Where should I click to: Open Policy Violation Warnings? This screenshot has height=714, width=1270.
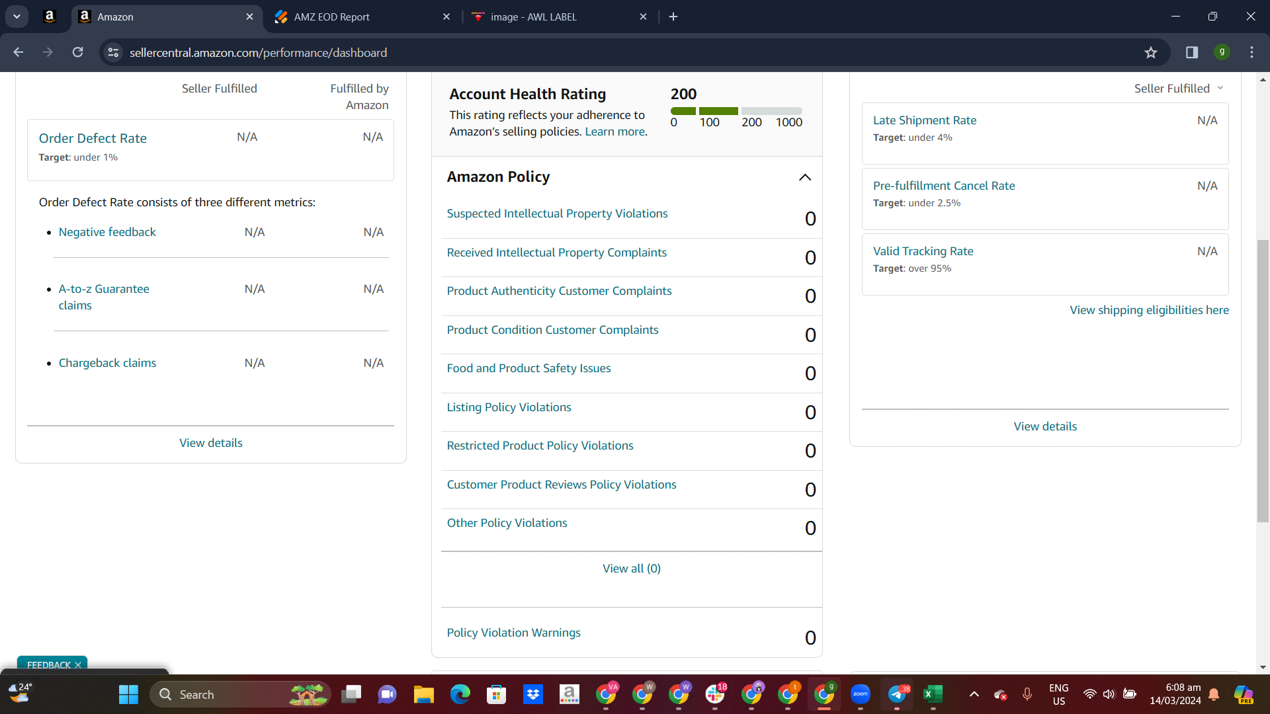513,633
